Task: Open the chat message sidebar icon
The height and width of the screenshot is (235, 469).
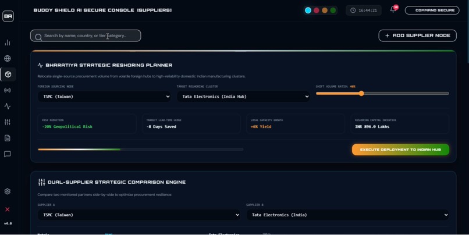Action: 8,154
